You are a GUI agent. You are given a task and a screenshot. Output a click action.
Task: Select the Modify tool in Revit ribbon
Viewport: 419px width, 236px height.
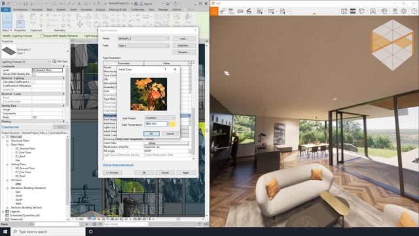[7, 20]
